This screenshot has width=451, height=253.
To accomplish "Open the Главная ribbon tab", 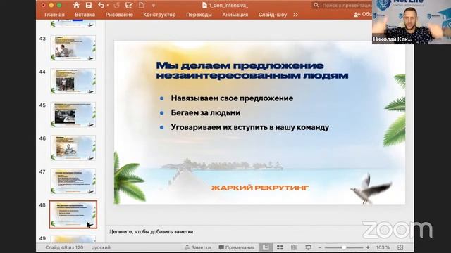I will (54, 15).
